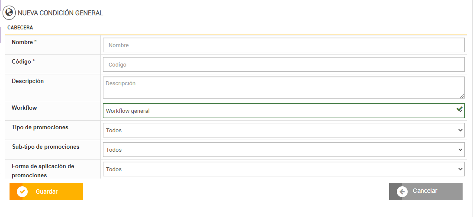Screen dimensions: 473x217
Task: Grab the Descripción textarea resize handle
Action: click(462, 96)
